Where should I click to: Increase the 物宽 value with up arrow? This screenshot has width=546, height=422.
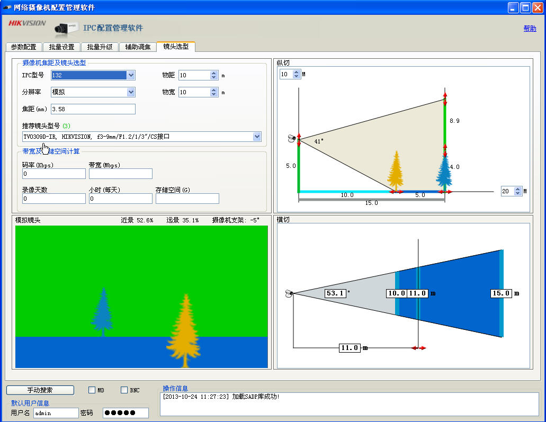click(x=214, y=90)
